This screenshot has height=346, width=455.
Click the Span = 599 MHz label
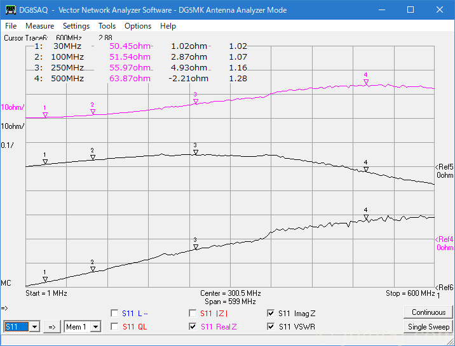click(231, 302)
